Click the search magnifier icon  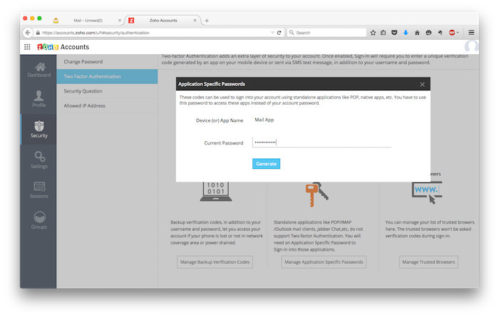pyautogui.click(x=292, y=33)
